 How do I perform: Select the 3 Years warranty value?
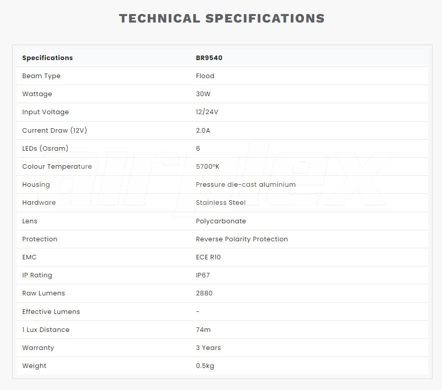pos(208,348)
